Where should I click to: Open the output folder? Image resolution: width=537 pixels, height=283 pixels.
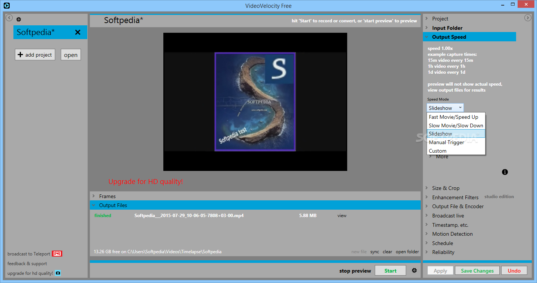[x=407, y=252]
